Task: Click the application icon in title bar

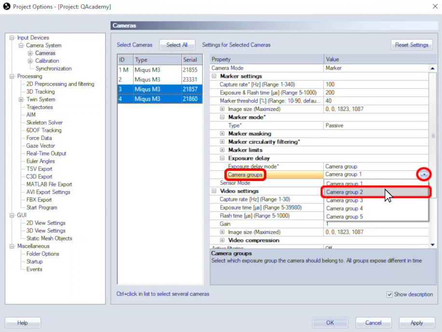Action: pyautogui.click(x=6, y=6)
